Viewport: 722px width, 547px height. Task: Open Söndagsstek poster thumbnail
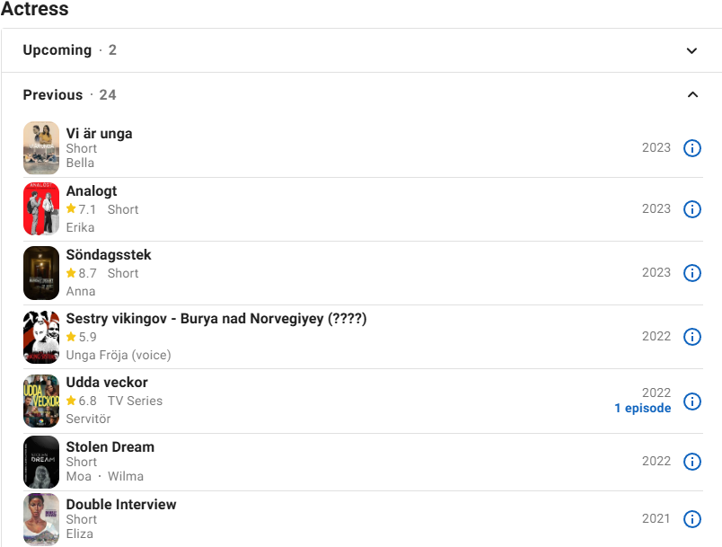(41, 273)
